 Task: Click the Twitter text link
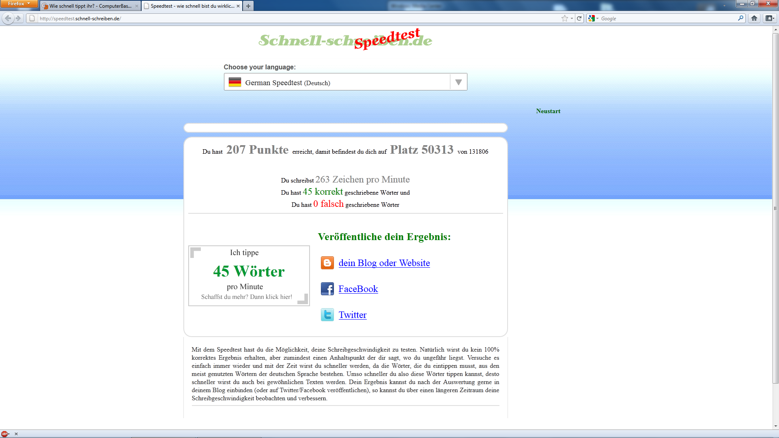pos(352,315)
